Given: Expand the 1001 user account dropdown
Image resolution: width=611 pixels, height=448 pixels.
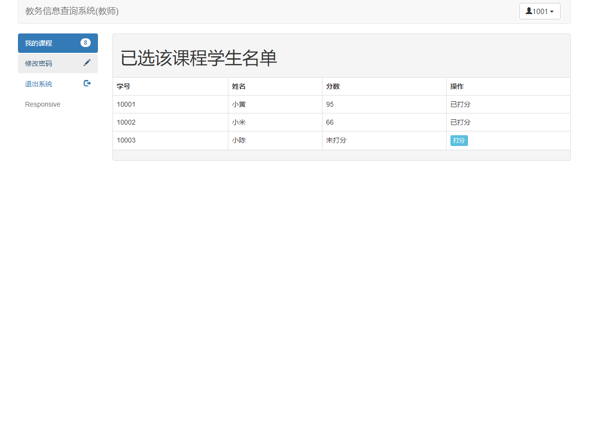Looking at the screenshot, I should [540, 11].
